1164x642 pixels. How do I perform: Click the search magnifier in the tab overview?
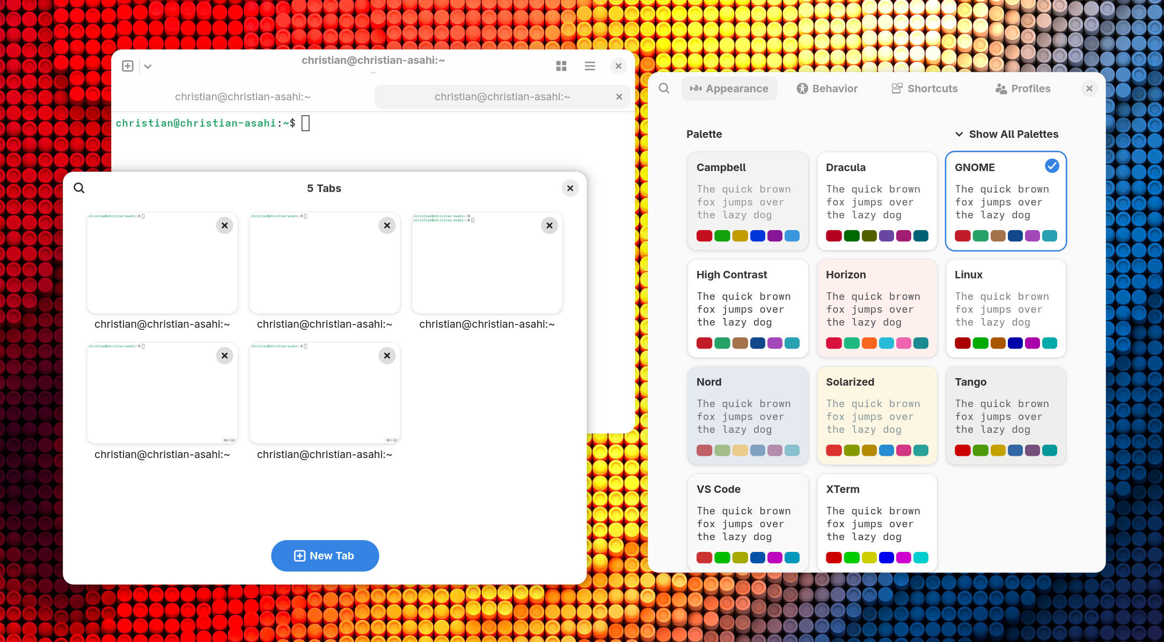pyautogui.click(x=79, y=188)
